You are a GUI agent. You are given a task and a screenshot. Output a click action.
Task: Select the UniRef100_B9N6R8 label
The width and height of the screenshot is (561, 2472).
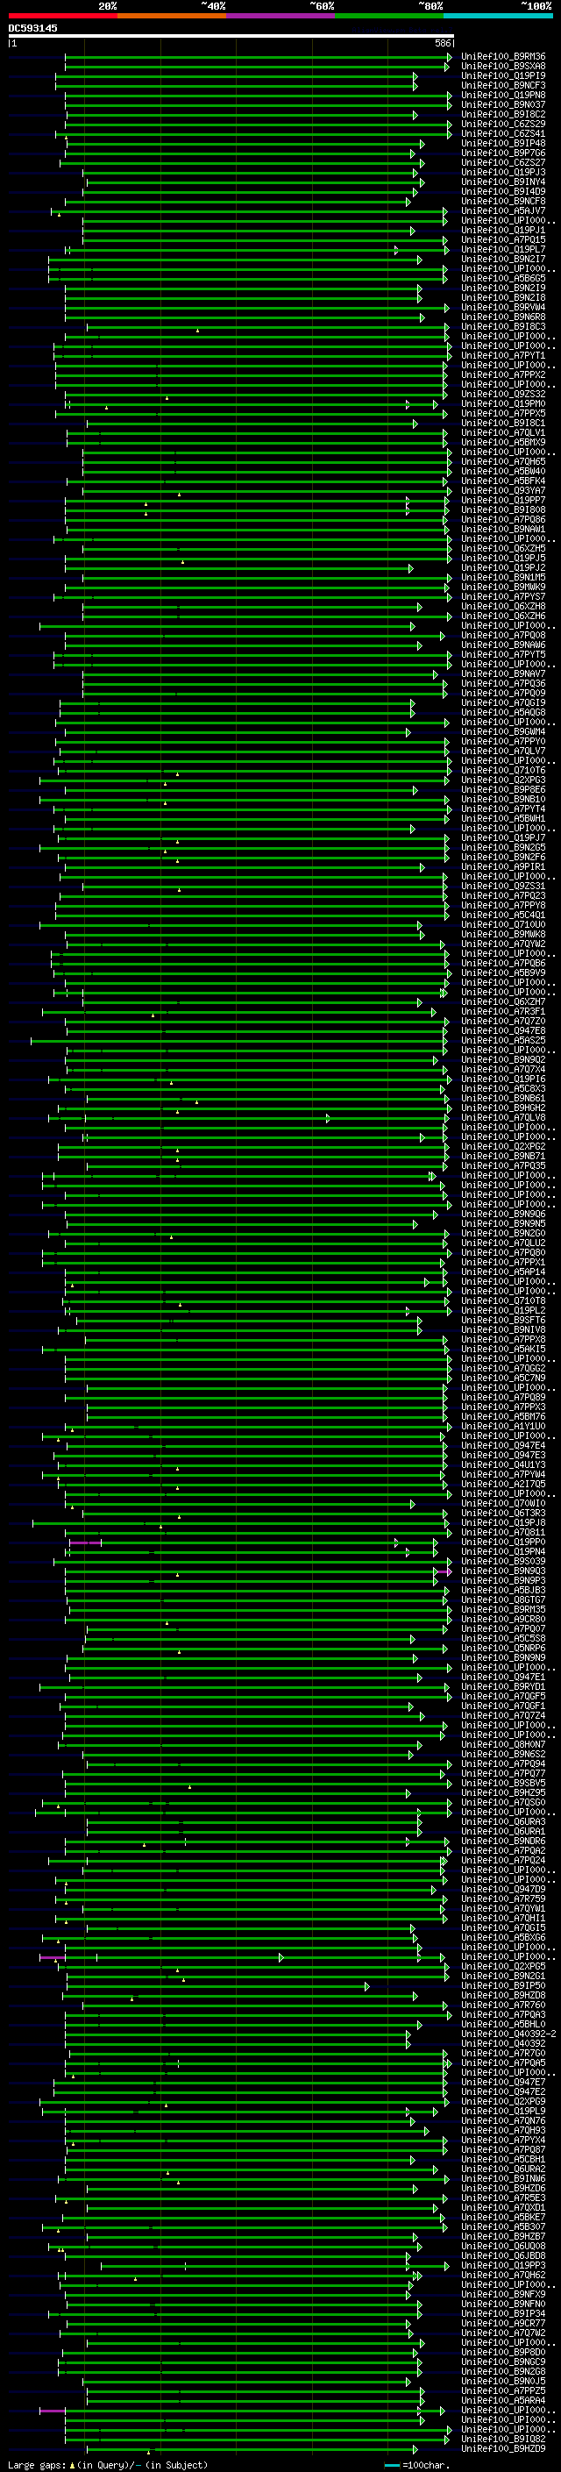click(x=503, y=317)
